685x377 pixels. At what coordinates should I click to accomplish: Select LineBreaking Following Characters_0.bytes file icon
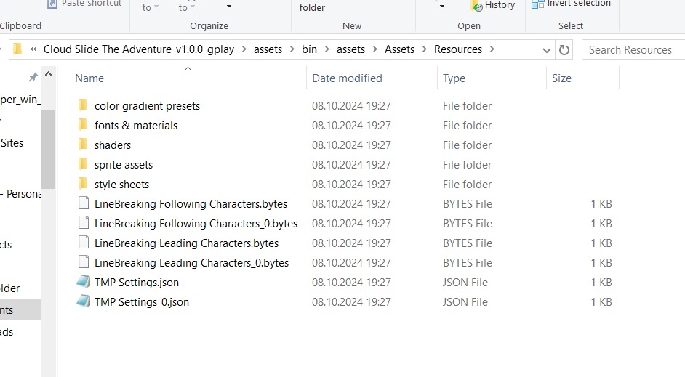[84, 223]
